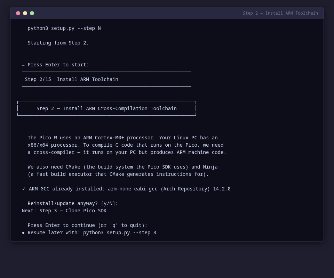
Task: Click the arrow icon beside Reinstall/update prompt
Action: [x=23, y=203]
